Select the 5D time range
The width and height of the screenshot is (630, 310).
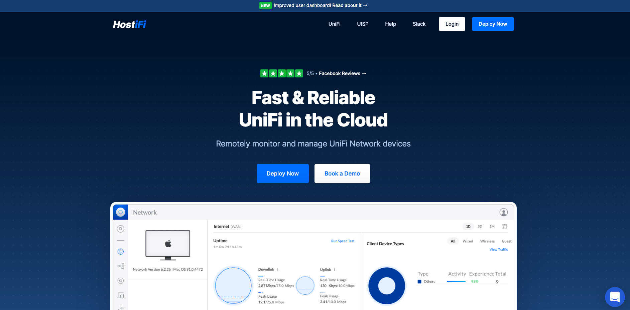pyautogui.click(x=480, y=227)
